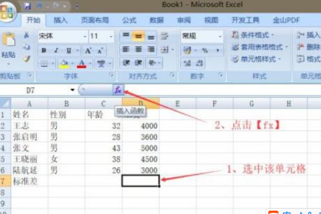The width and height of the screenshot is (321, 214).
Task: Align text right
Action: [x=151, y=49]
